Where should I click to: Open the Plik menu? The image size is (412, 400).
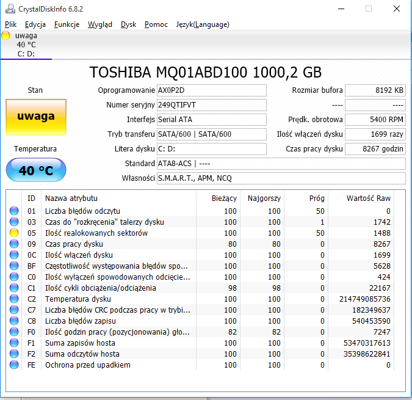click(x=10, y=24)
